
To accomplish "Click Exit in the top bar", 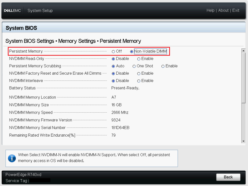I will click(x=236, y=10).
